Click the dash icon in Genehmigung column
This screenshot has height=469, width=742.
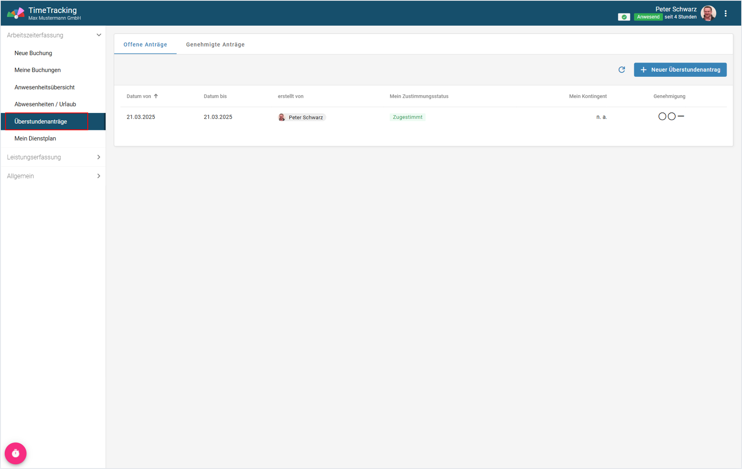[x=681, y=116]
